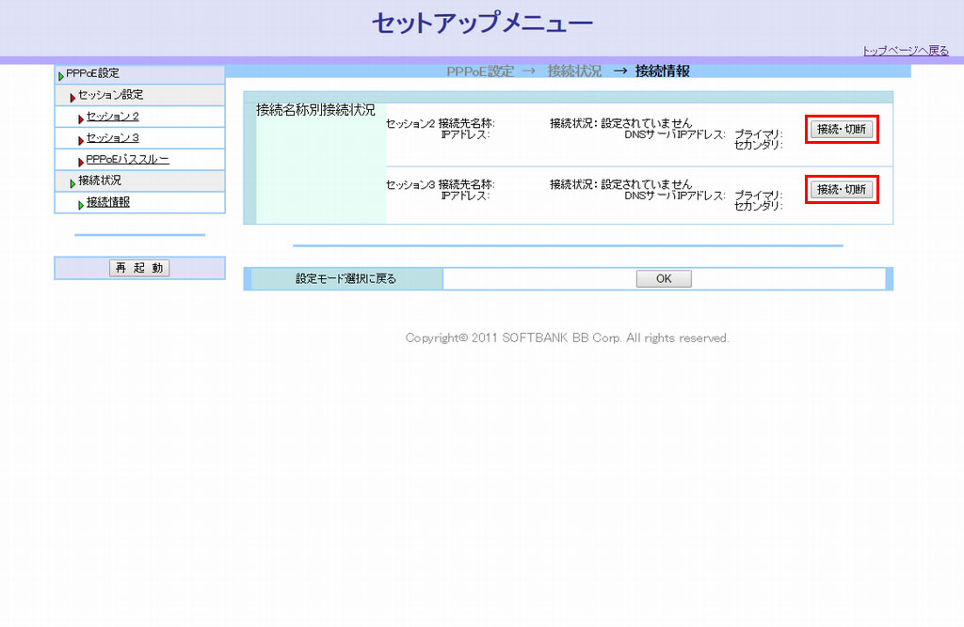Screen dimensions: 964x627
Task: Click the red arrow icon beside PPPoEパススルー
Action: [x=81, y=162]
